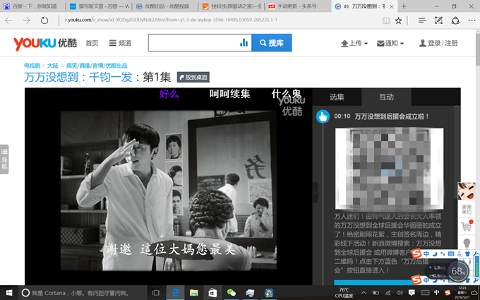Viewport: 480px width, 300px height.
Task: Switch to the 撰写新文章 browser tab
Action: click(x=99, y=6)
